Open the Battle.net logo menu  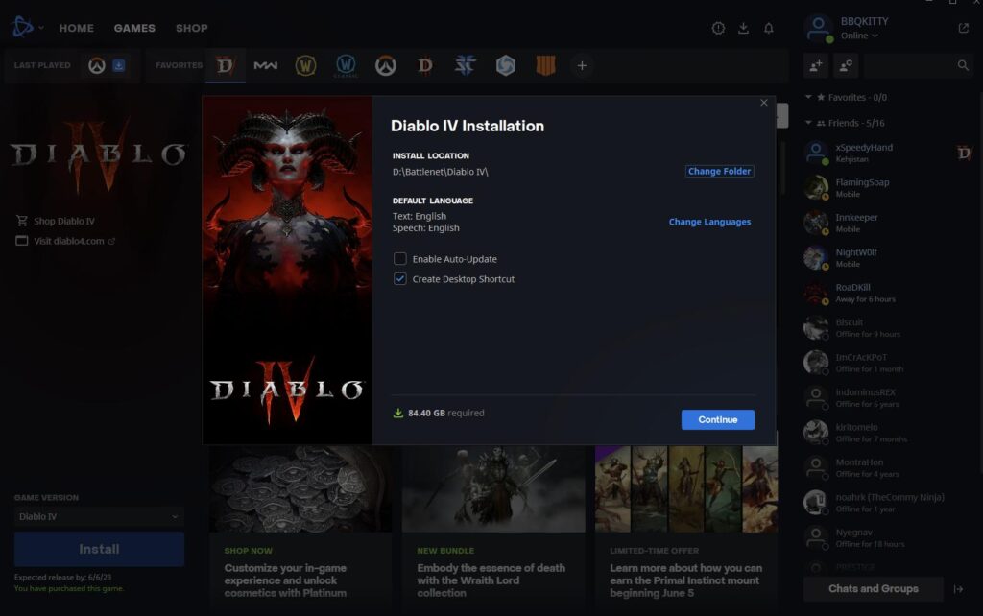coord(23,27)
